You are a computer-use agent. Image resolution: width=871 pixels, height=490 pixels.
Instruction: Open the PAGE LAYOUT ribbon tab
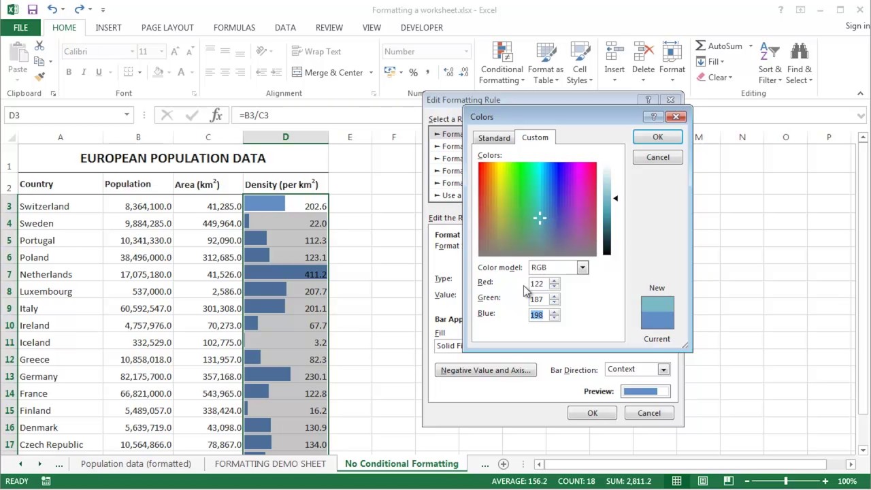tap(167, 27)
